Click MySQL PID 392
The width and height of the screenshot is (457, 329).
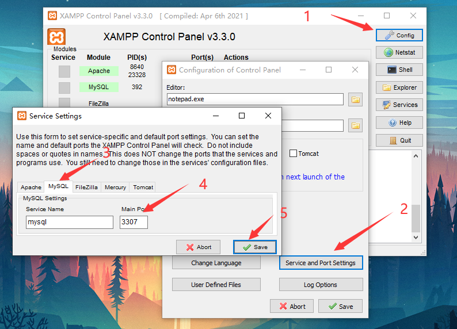tap(136, 87)
